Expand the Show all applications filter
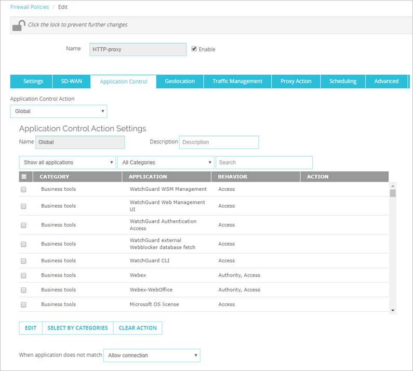 tap(67, 163)
